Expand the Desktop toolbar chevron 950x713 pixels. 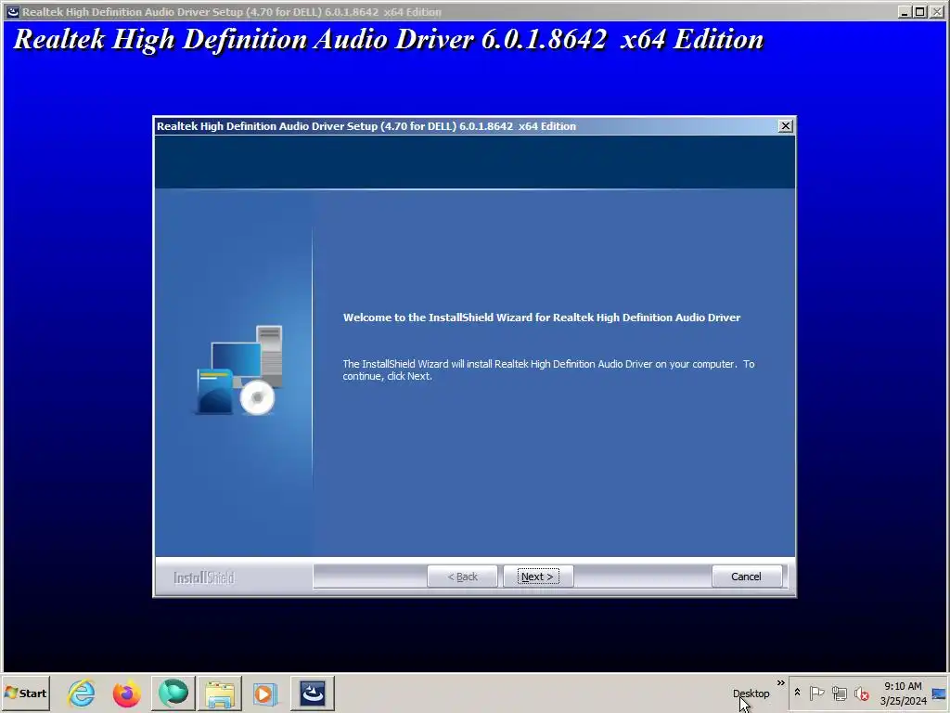pos(781,683)
